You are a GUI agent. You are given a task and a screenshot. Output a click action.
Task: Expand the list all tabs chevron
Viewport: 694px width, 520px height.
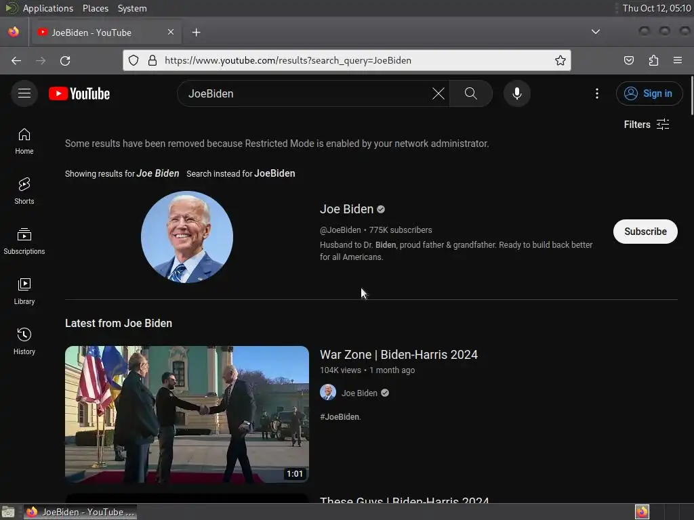click(x=596, y=32)
